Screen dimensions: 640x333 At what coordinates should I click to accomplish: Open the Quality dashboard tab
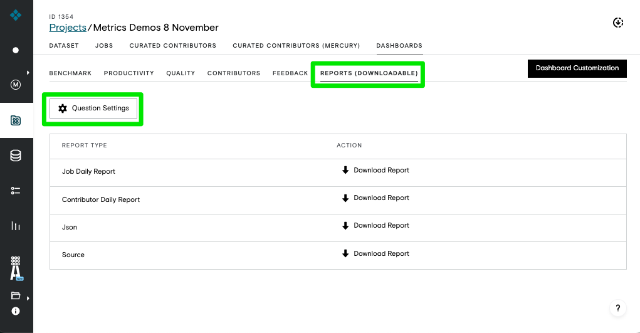click(181, 73)
